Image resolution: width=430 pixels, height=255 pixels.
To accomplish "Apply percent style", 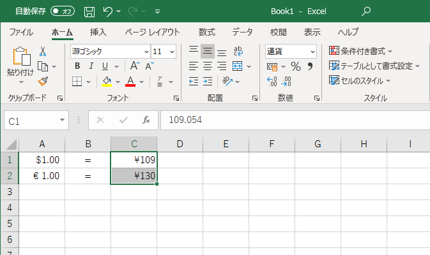I will pyautogui.click(x=296, y=66).
